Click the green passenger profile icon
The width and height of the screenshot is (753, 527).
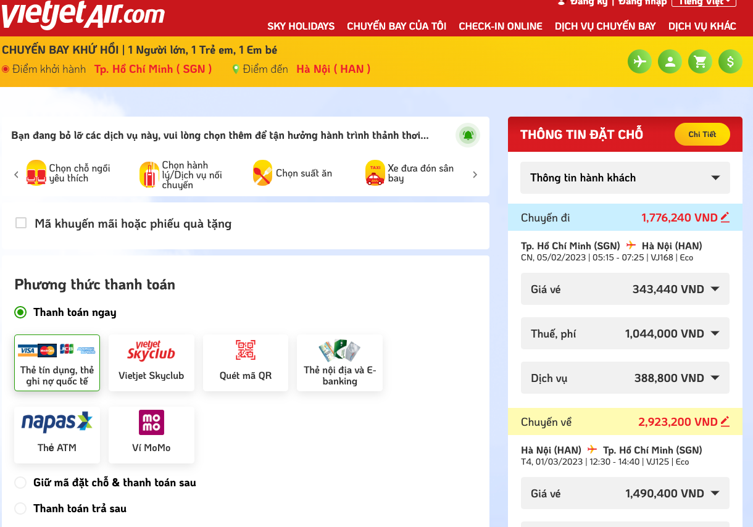[x=670, y=62]
